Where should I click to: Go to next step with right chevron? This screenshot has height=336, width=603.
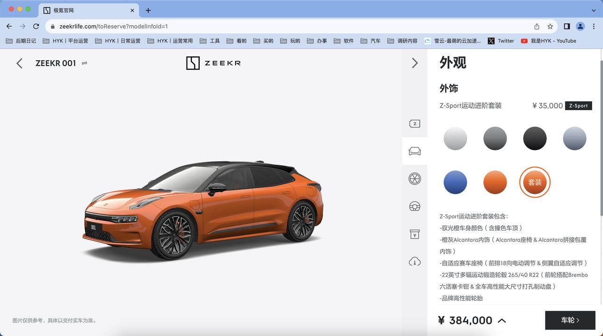(415, 63)
